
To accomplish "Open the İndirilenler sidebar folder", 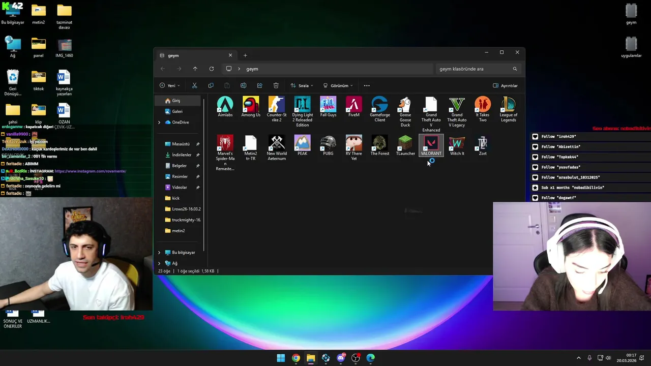I will point(181,155).
